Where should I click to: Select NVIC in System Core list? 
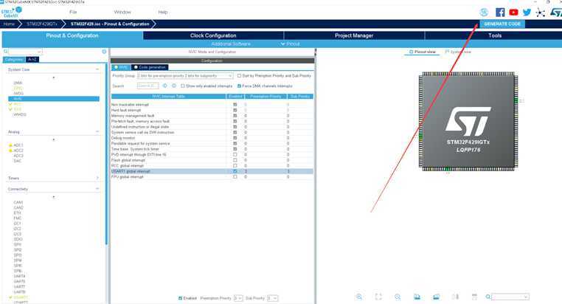click(54, 99)
